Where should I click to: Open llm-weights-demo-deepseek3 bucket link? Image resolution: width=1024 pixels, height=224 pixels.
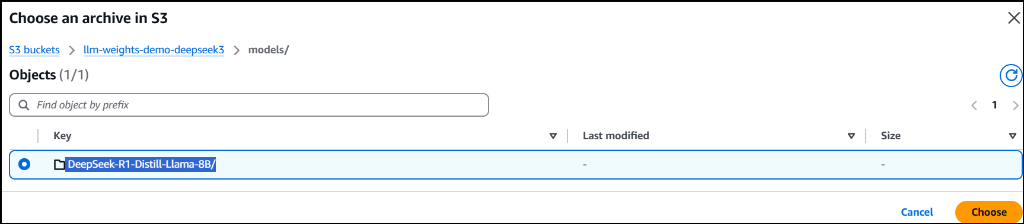tap(154, 50)
